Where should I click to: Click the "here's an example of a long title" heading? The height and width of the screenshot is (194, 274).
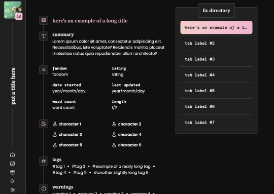point(90,21)
